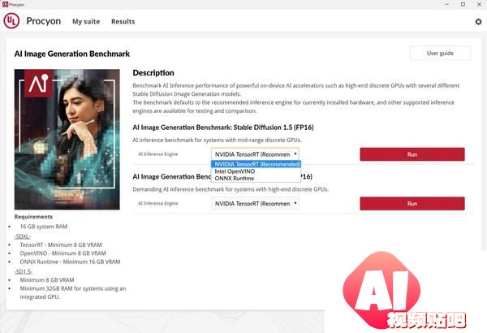Screen dimensions: 487x333
Task: Click the -SD1.5- requirements label
Action: tap(23, 271)
